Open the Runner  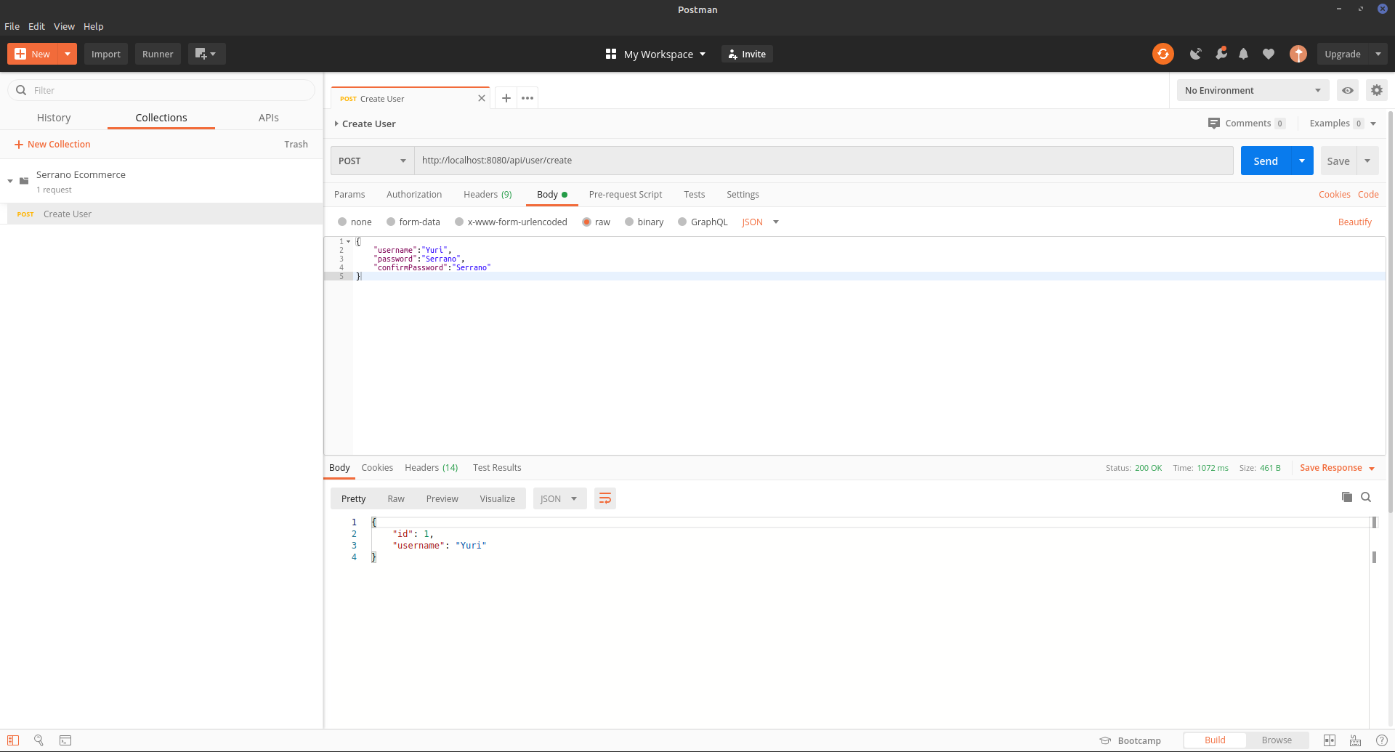coord(158,54)
